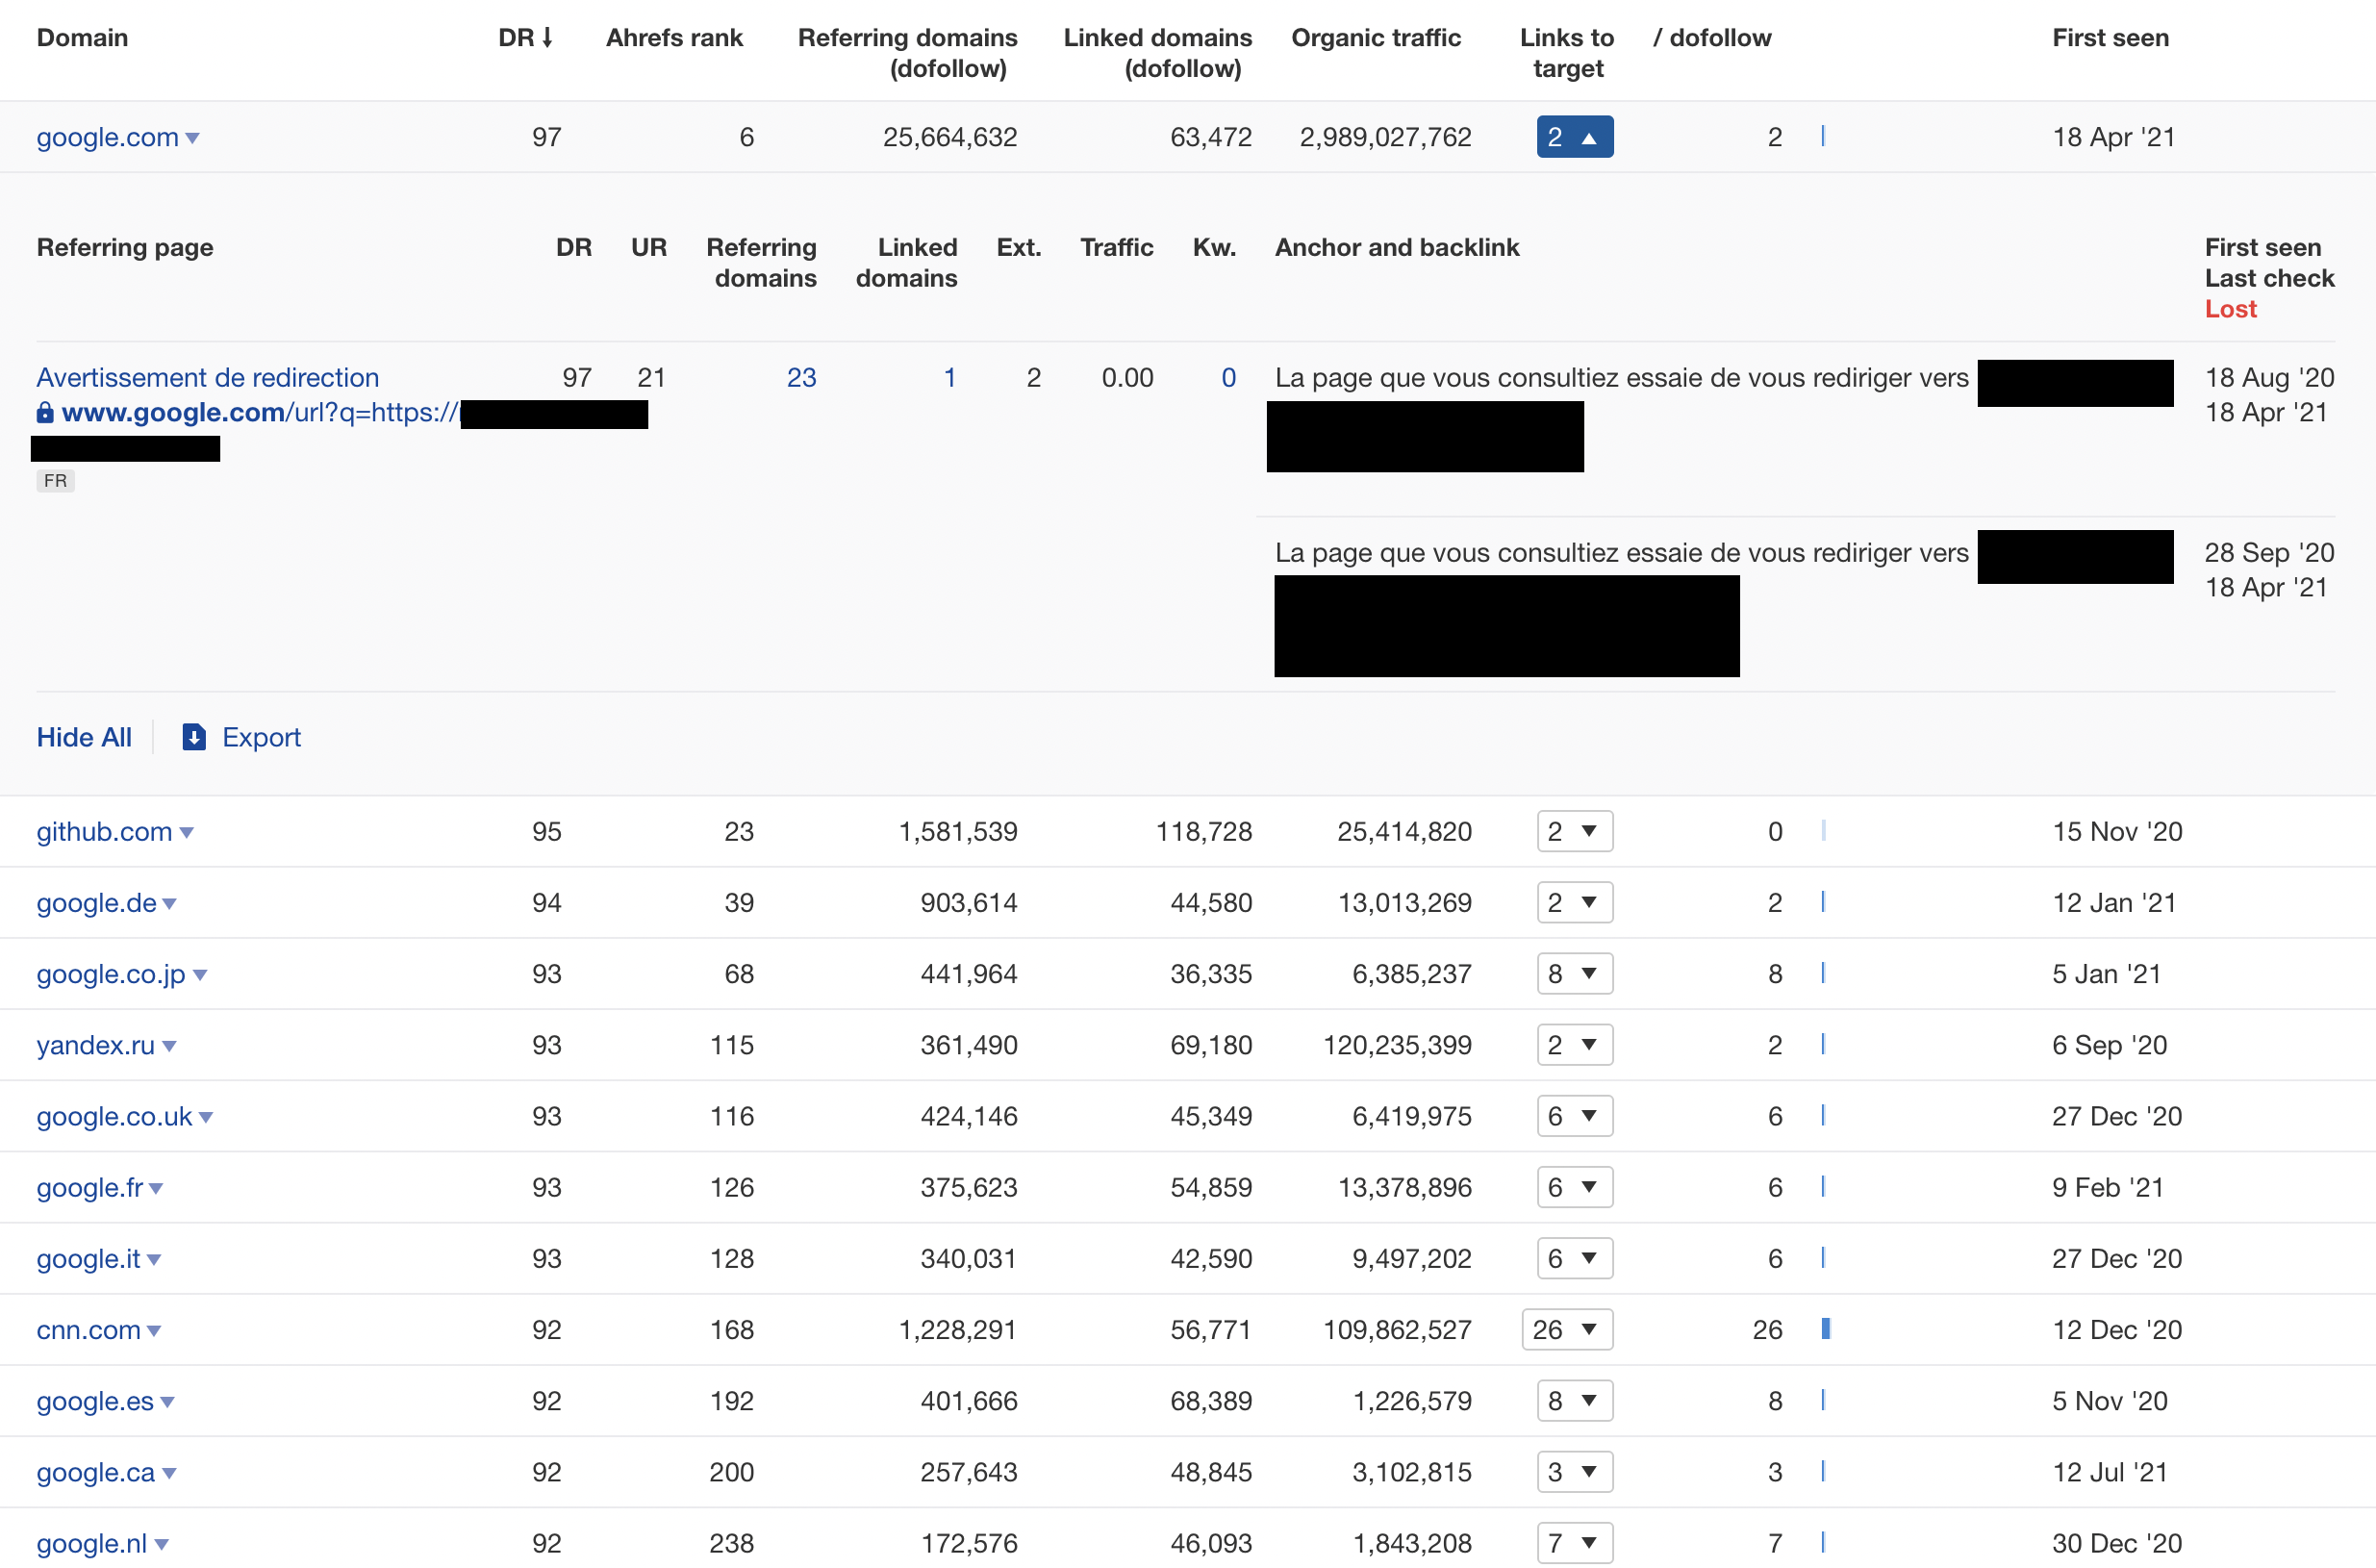Open the google.it domain link
The image size is (2376, 1568).
pos(88,1258)
